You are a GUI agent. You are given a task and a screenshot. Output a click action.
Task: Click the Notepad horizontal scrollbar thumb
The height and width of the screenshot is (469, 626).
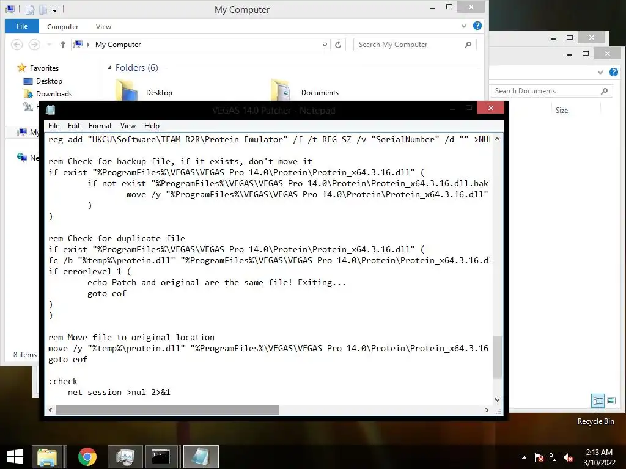coord(167,410)
